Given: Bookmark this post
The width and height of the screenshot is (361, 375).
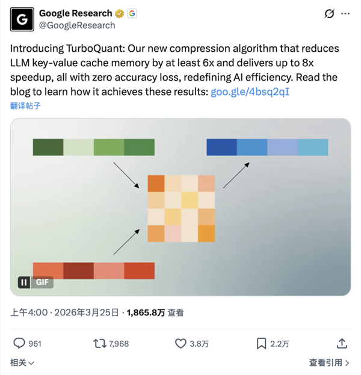Looking at the screenshot, I should pyautogui.click(x=262, y=343).
